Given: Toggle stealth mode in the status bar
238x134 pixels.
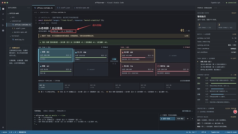Looking at the screenshot, I should click(x=230, y=132).
